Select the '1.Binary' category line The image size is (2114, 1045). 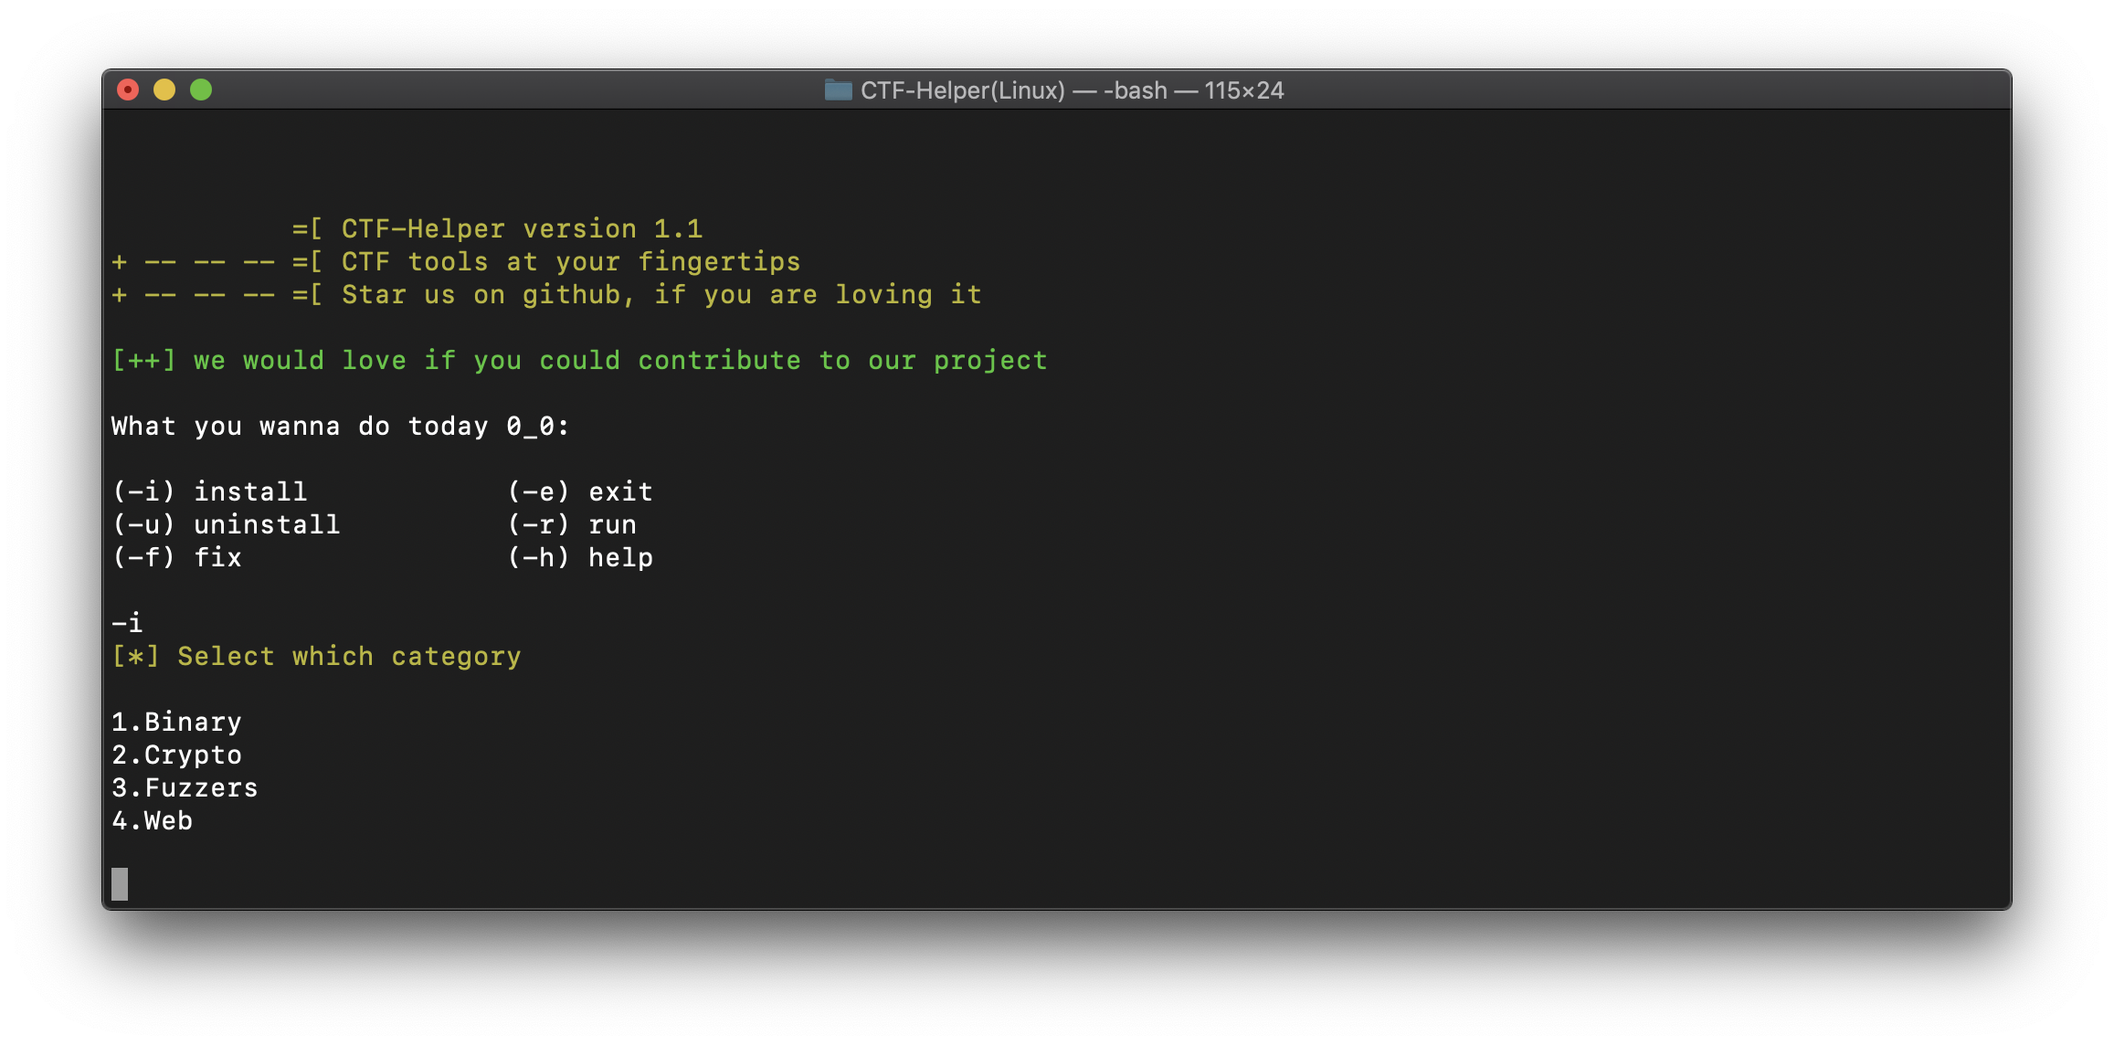[176, 722]
